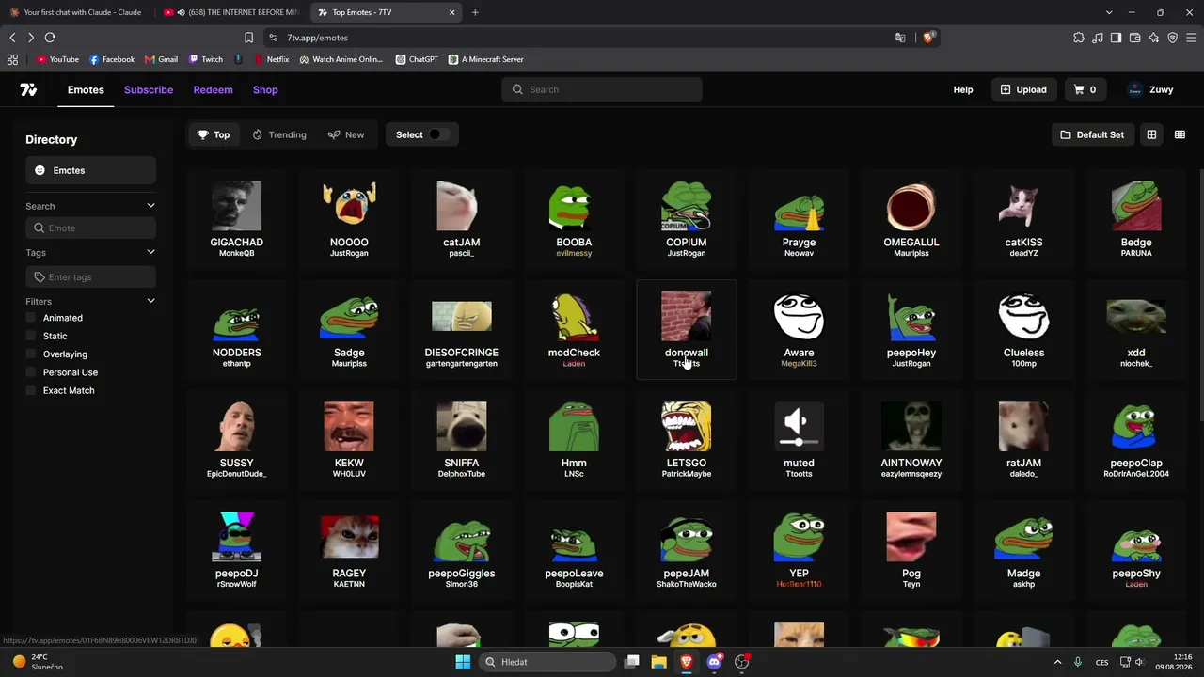The height and width of the screenshot is (677, 1204).
Task: Switch to the New emotes tab
Action: pos(346,134)
